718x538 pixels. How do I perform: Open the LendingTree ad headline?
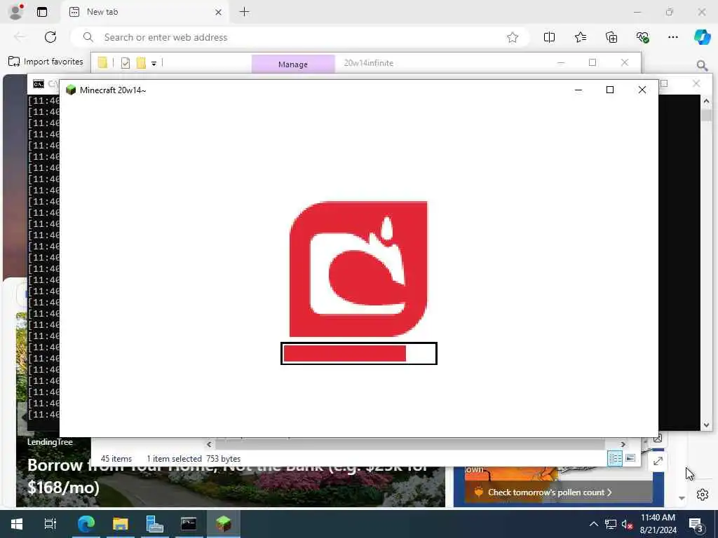pyautogui.click(x=226, y=476)
